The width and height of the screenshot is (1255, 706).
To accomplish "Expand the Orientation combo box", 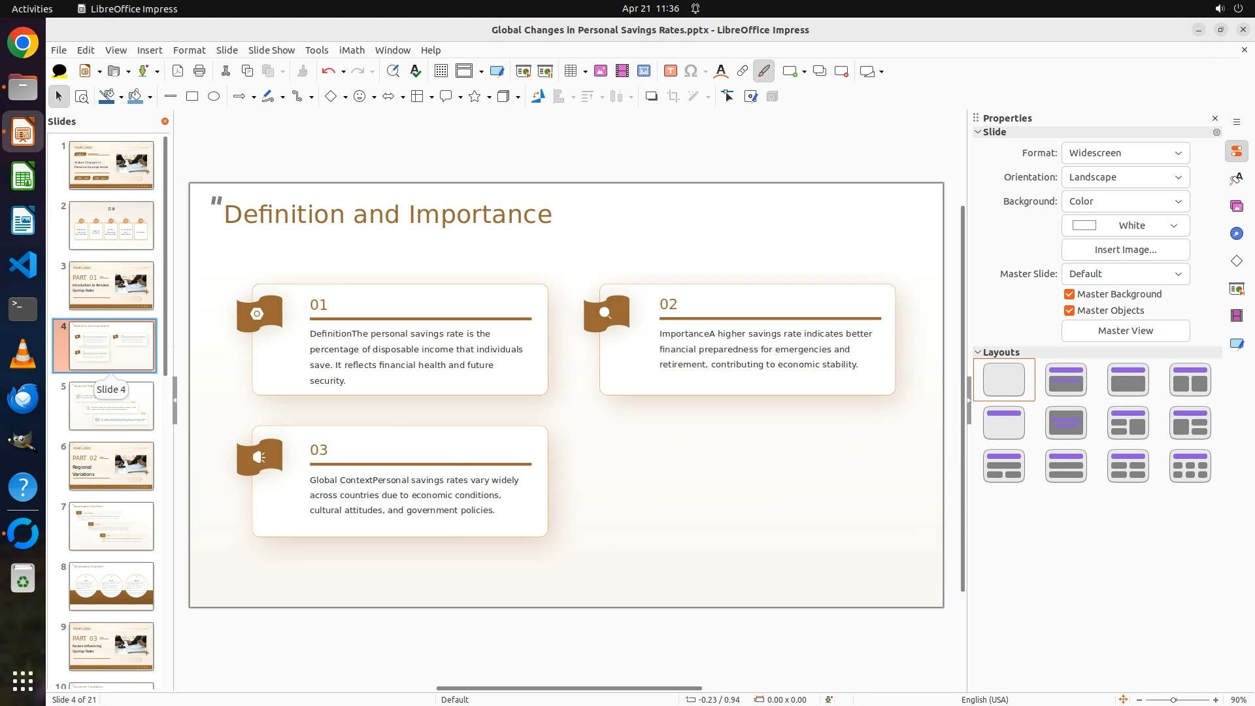I will click(1125, 177).
